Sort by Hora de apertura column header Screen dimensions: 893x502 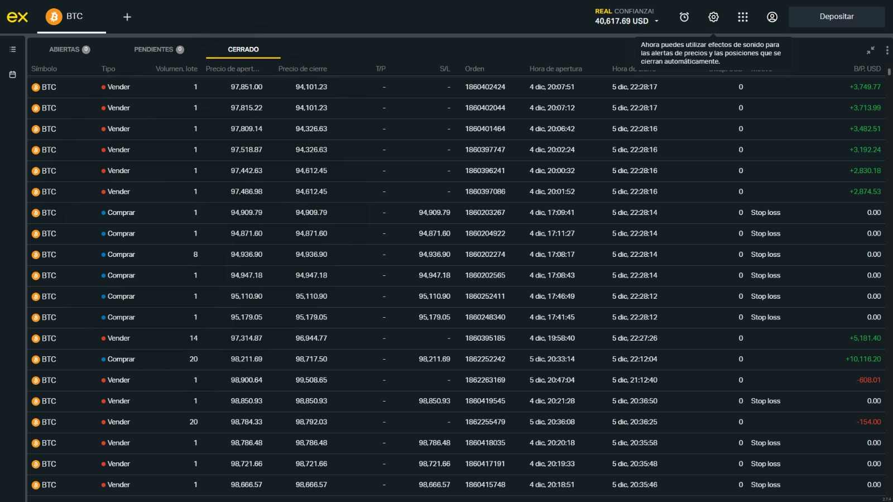coord(555,69)
